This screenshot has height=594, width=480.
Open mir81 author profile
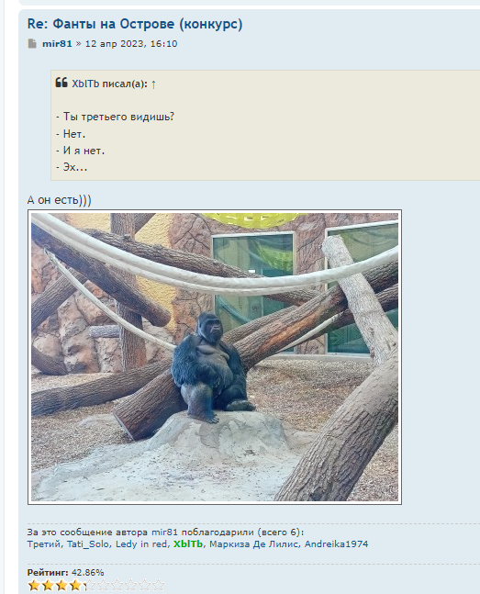pyautogui.click(x=57, y=43)
